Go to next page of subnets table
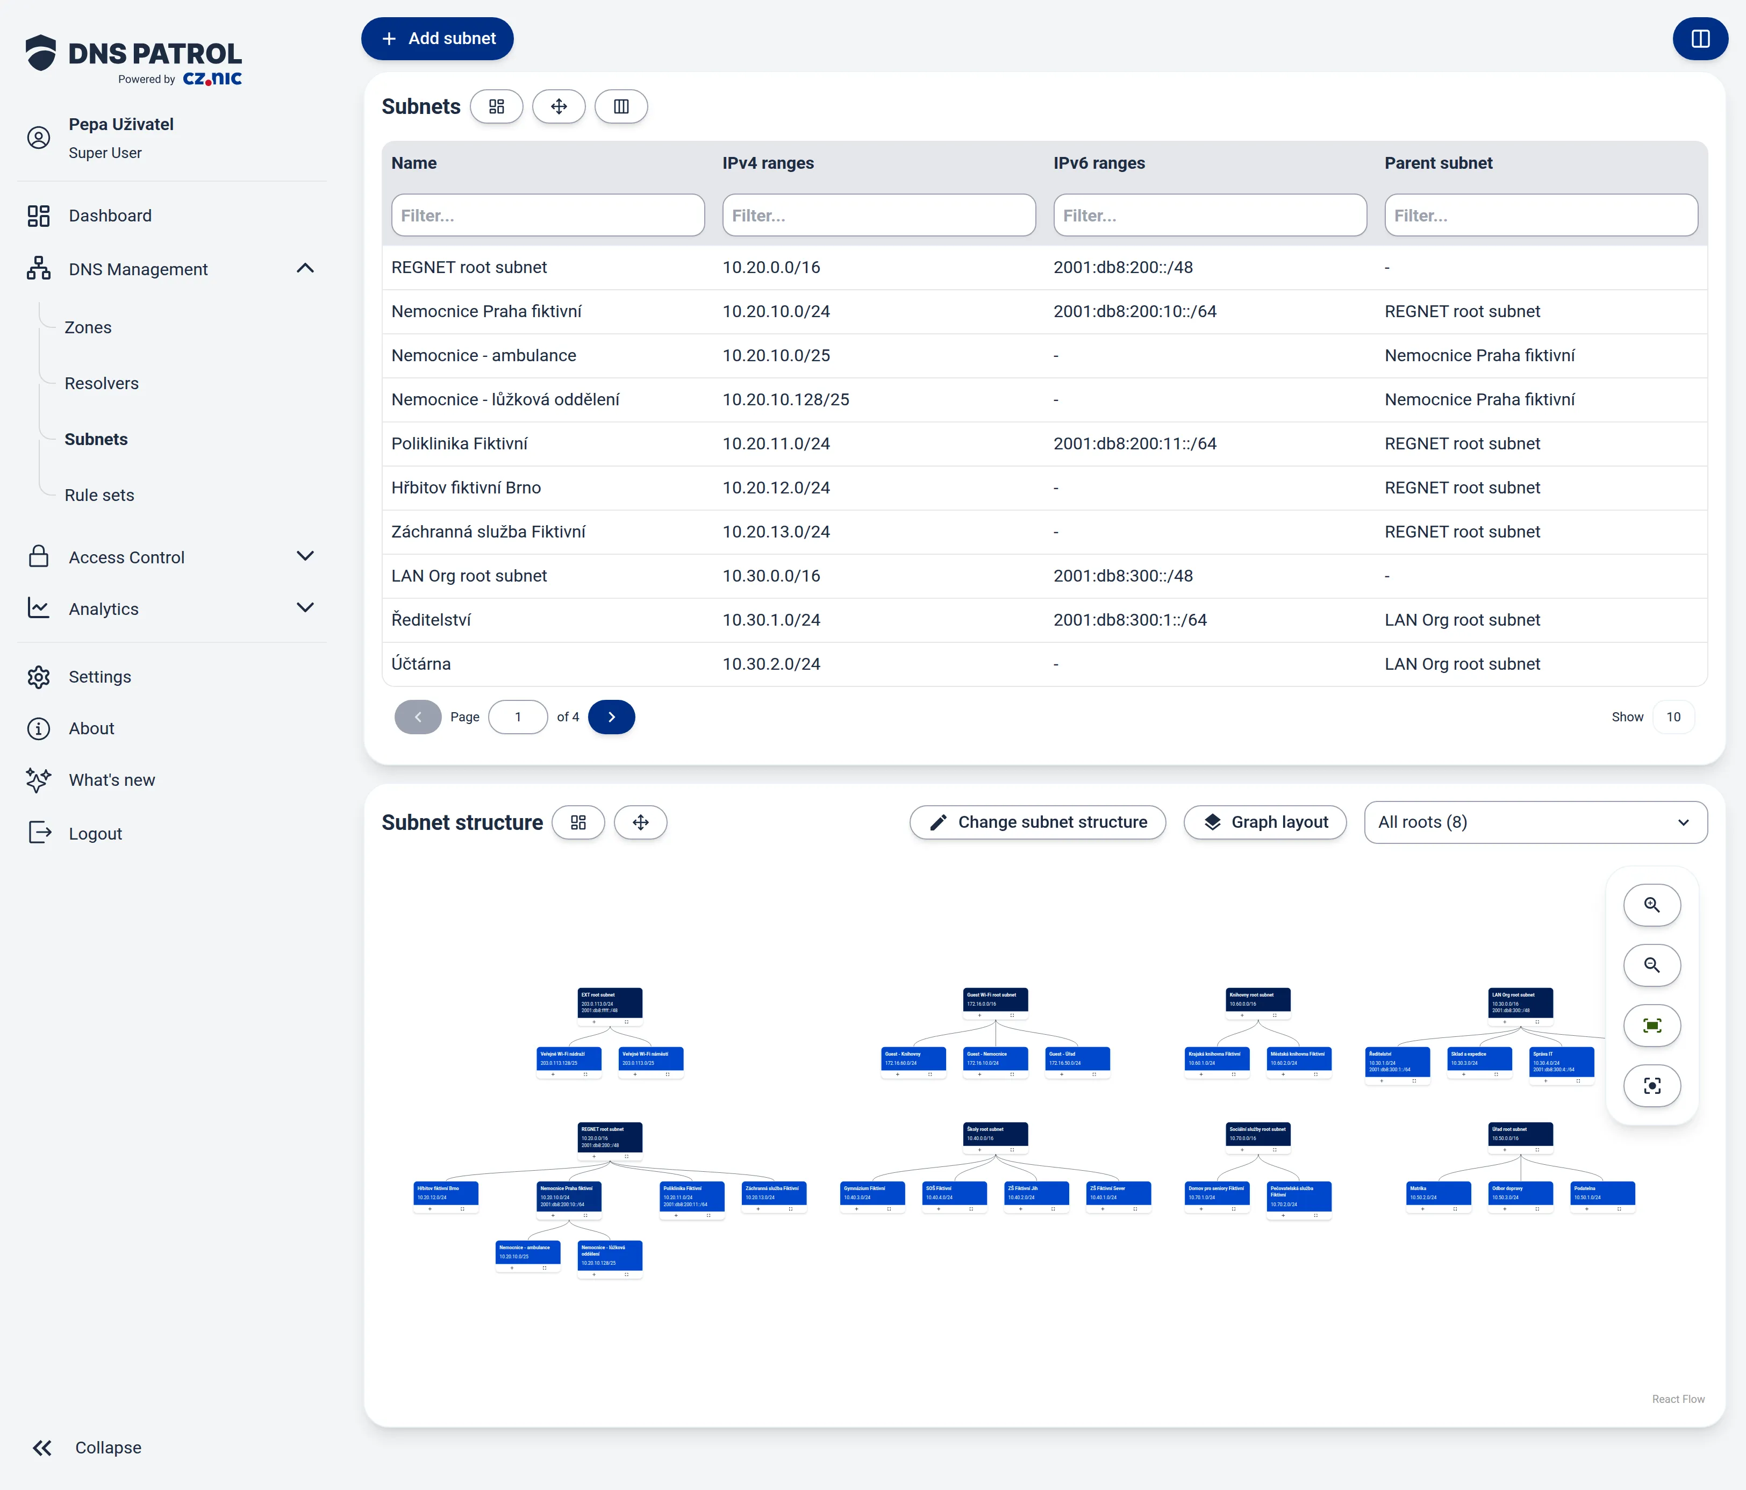The image size is (1746, 1490). pyautogui.click(x=612, y=717)
